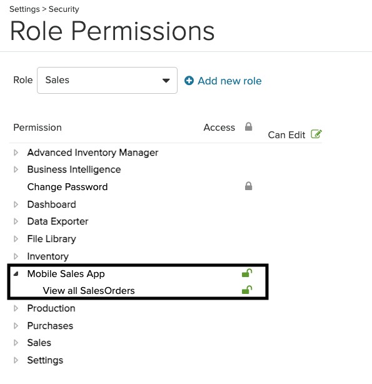372x384 pixels.
Task: Expand the Dashboard permission arrow
Action: click(x=16, y=205)
